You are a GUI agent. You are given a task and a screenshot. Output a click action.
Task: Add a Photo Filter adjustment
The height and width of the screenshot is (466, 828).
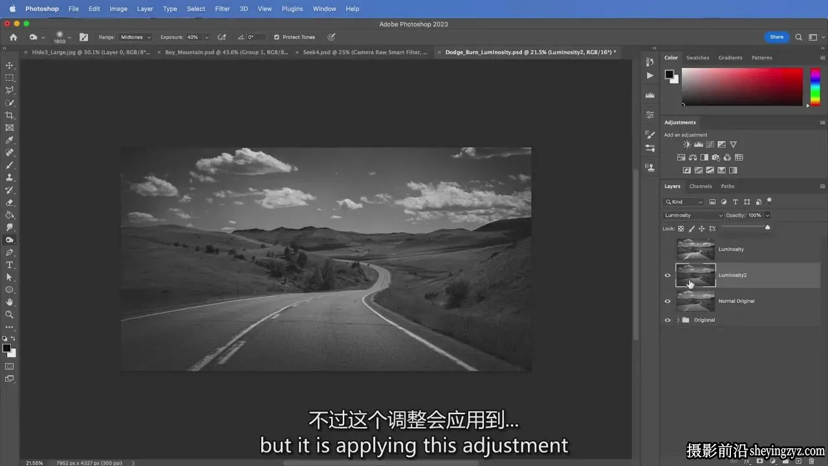[x=715, y=157]
